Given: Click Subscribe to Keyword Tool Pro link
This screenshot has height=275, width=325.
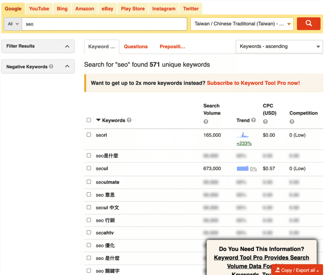Looking at the screenshot, I should pyautogui.click(x=253, y=83).
